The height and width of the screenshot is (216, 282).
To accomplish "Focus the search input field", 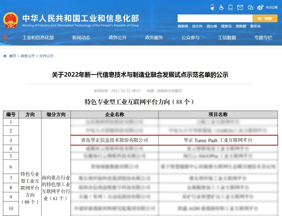I will (215, 18).
